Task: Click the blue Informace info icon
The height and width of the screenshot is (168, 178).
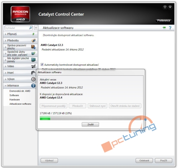Action: coord(33,86)
